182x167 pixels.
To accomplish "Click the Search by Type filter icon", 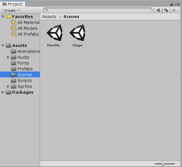I will pyautogui.click(x=158, y=10).
